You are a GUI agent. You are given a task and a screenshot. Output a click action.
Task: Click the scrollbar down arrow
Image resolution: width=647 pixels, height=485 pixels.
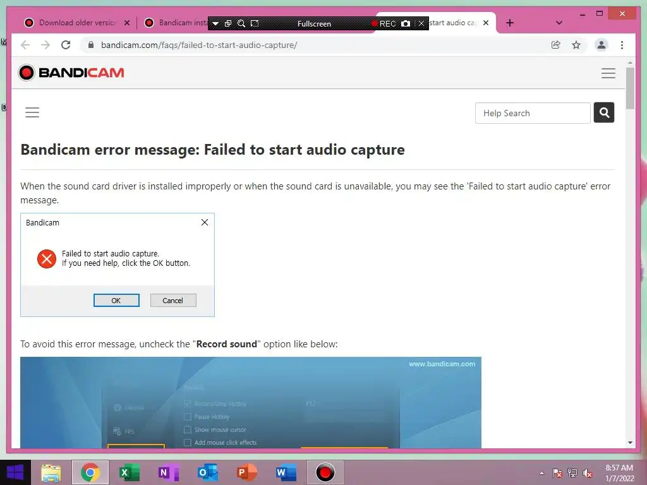pos(630,443)
